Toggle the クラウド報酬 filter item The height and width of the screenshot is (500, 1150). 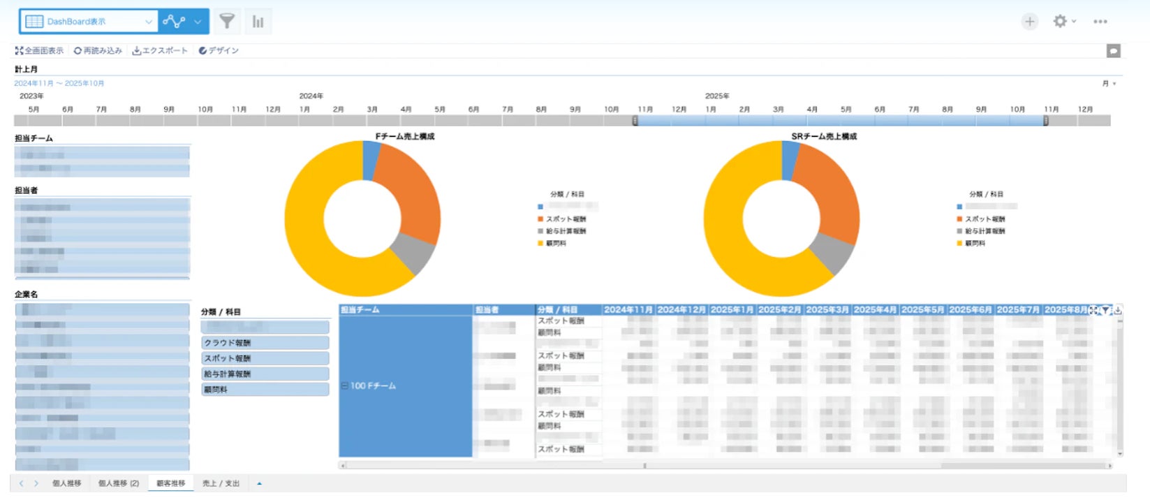tap(265, 343)
